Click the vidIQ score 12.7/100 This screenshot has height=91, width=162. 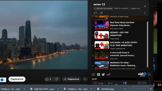tap(98, 83)
